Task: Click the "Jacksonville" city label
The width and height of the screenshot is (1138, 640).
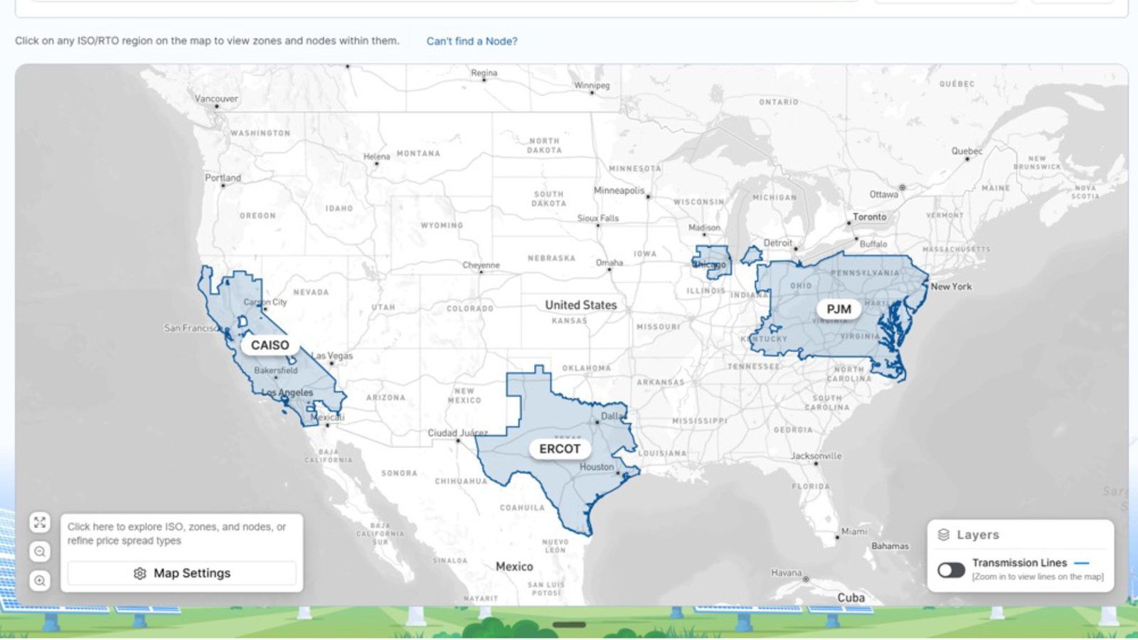Action: (x=816, y=456)
